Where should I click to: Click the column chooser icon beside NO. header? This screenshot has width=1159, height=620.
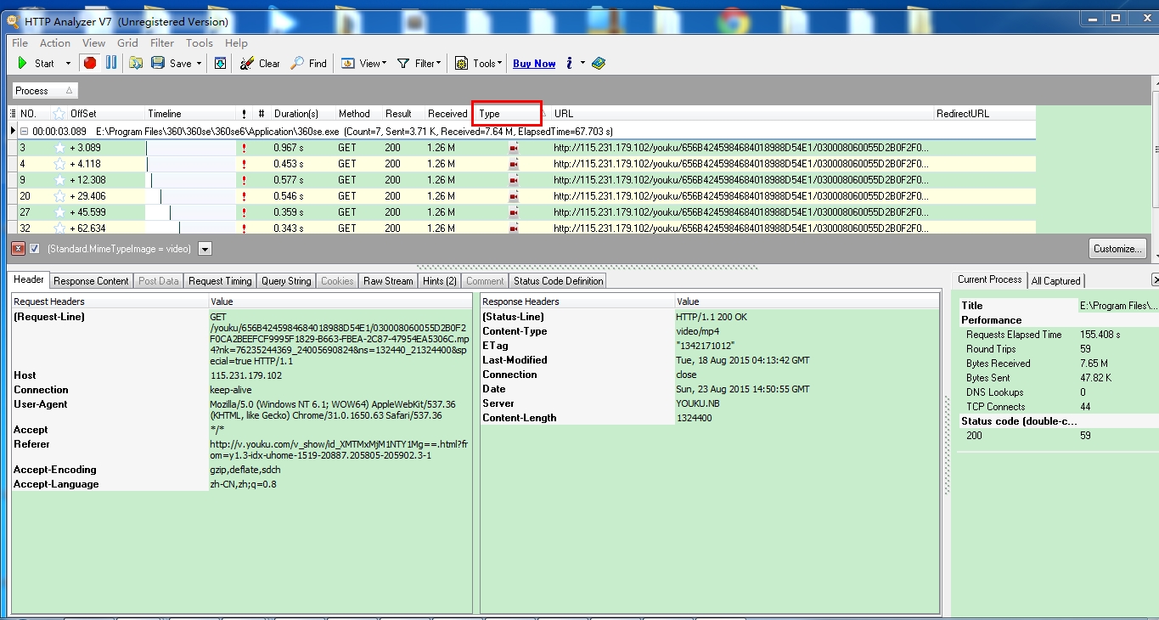point(13,114)
